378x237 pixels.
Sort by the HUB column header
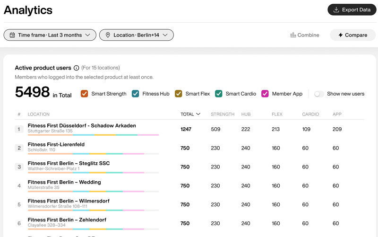coord(246,114)
